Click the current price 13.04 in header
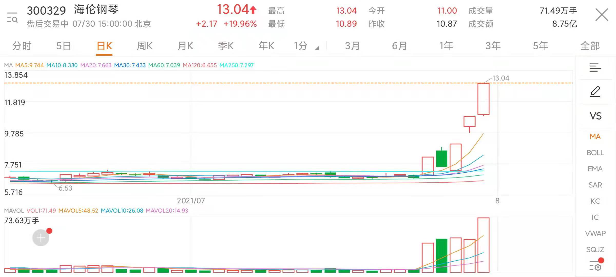 coord(233,9)
